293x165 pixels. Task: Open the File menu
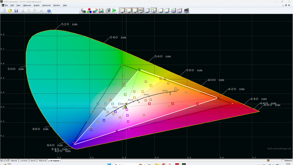pyautogui.click(x=6, y=5)
